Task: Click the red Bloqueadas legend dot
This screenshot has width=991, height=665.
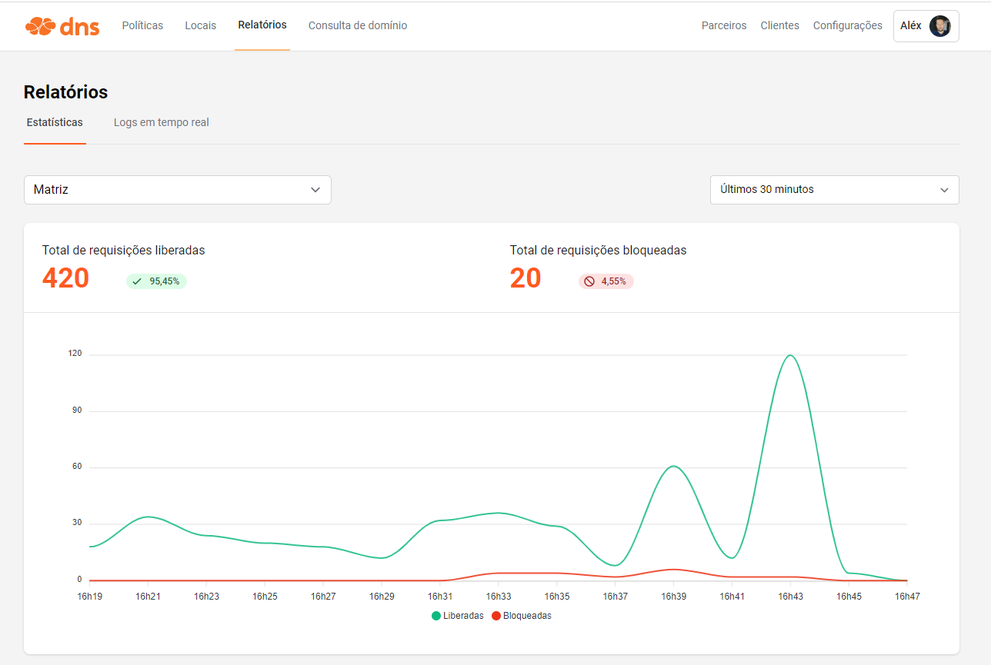Action: tap(496, 616)
